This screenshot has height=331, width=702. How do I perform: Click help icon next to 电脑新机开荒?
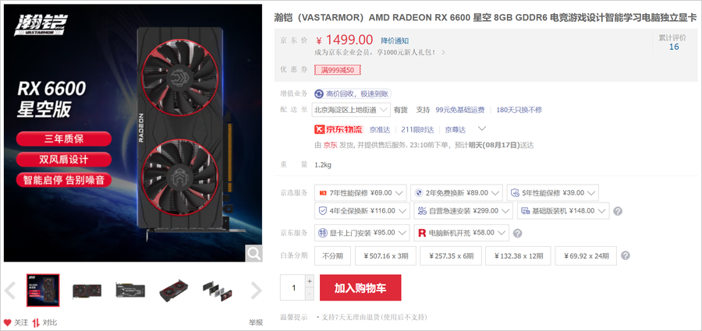(517, 233)
